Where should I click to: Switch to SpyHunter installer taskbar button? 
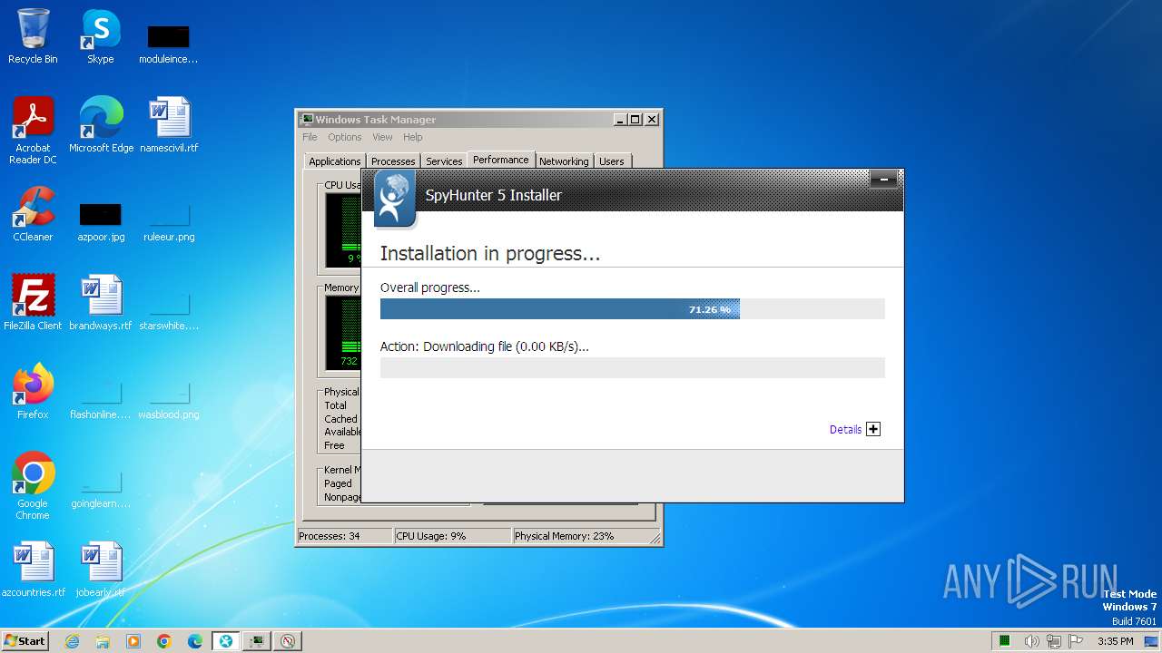(x=226, y=641)
